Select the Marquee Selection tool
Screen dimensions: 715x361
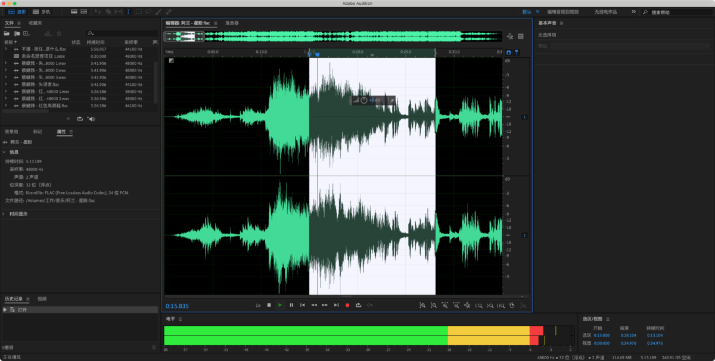click(x=139, y=11)
